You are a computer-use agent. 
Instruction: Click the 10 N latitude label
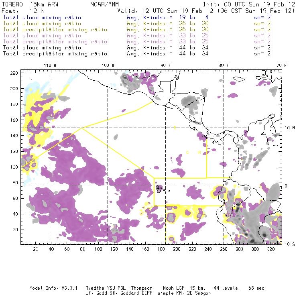coord(289,128)
